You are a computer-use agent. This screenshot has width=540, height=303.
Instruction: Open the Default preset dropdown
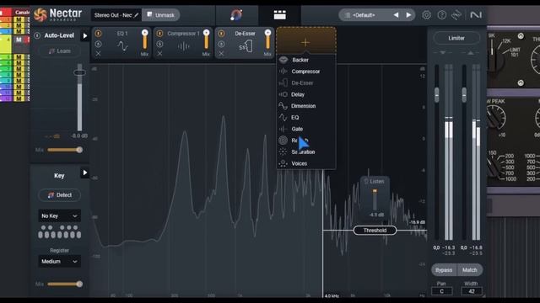[364, 15]
